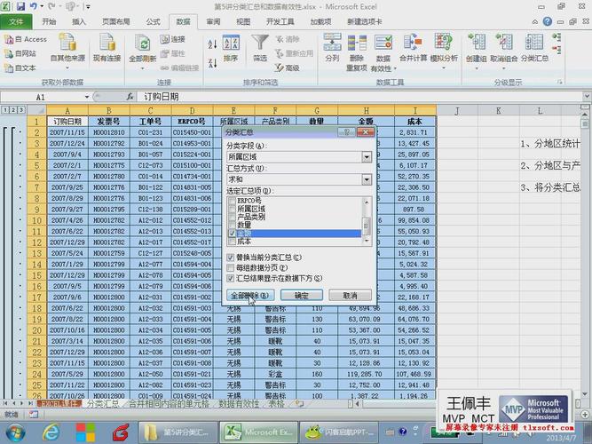This screenshot has height=444, width=592.
Task: Switch to the 公式 (Formulas) tab
Action: pos(154,22)
